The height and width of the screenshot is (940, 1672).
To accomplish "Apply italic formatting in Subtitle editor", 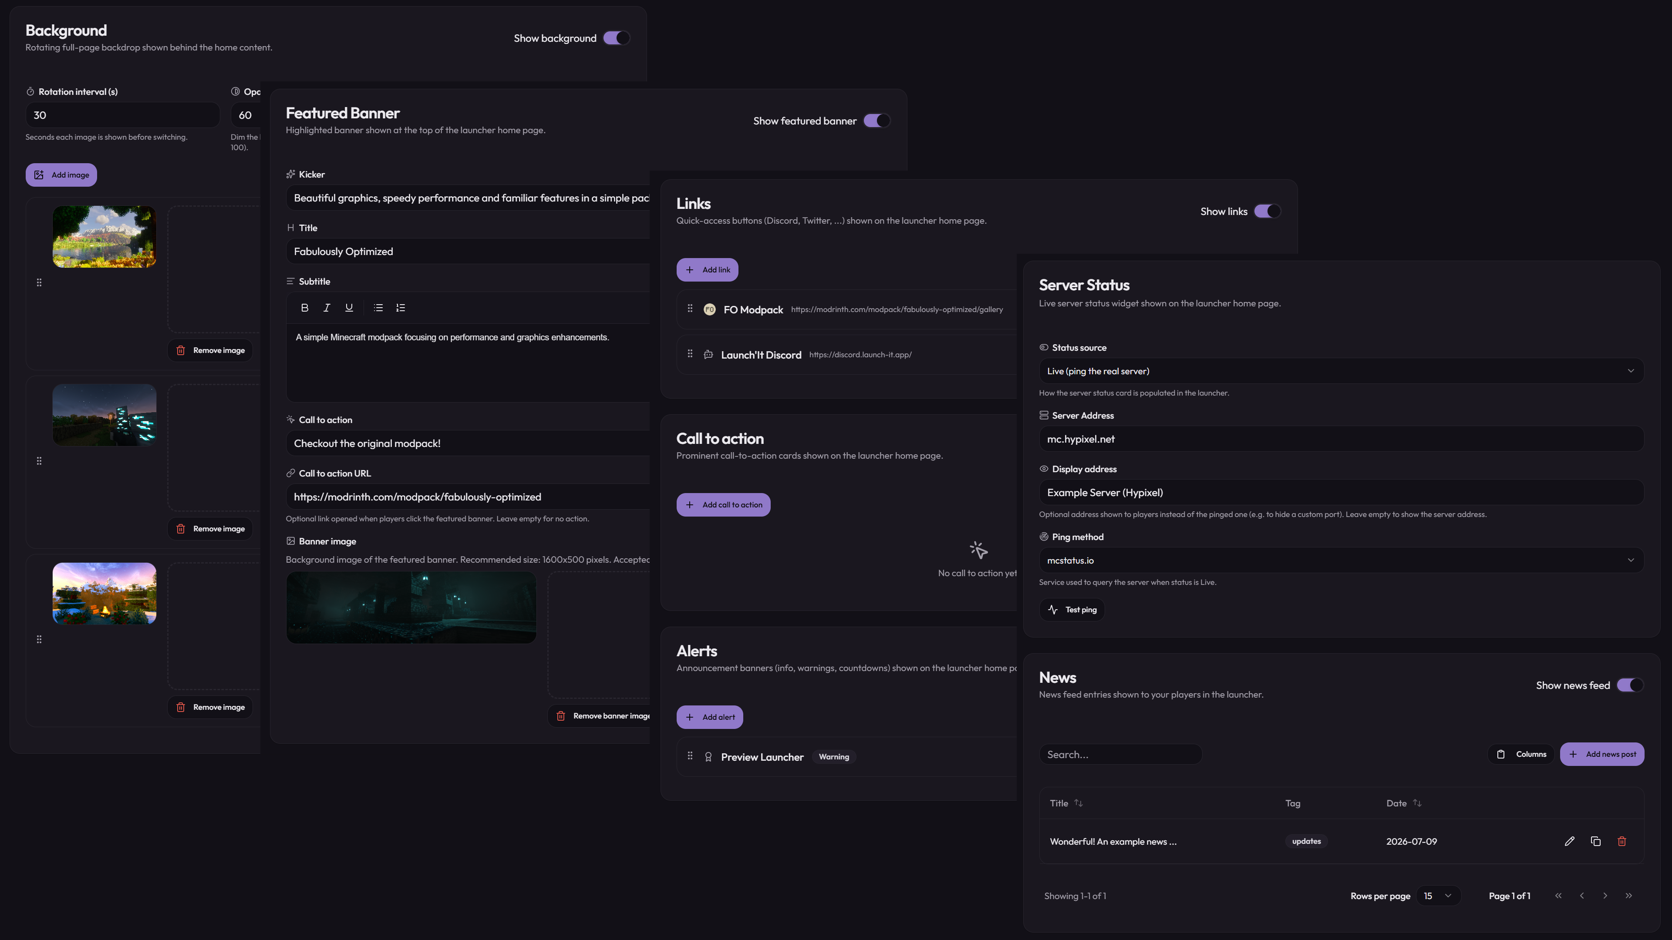I will (327, 308).
